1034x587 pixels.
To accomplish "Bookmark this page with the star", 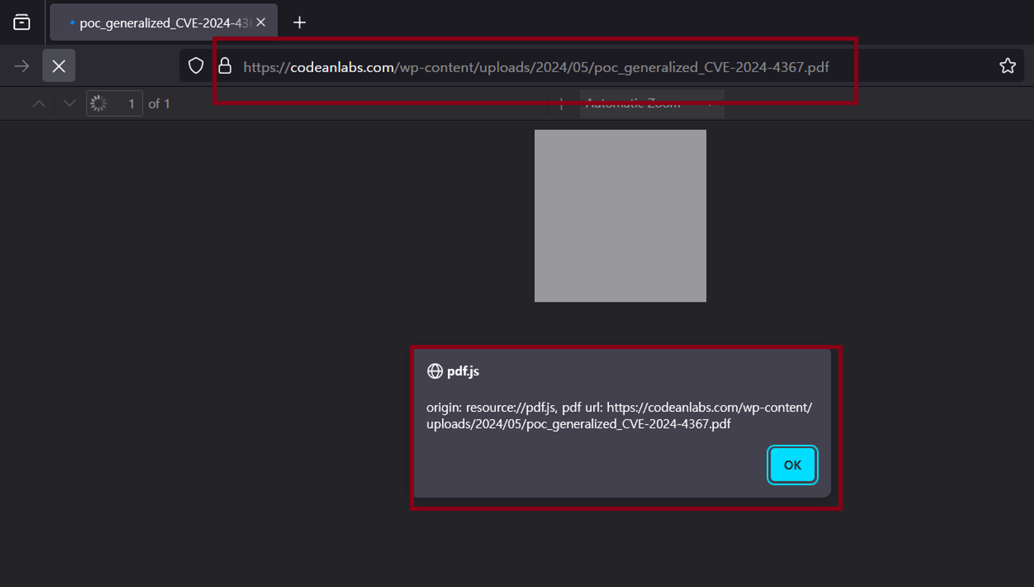I will click(1007, 66).
